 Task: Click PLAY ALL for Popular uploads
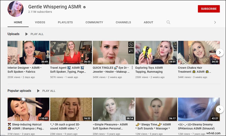[49, 91]
